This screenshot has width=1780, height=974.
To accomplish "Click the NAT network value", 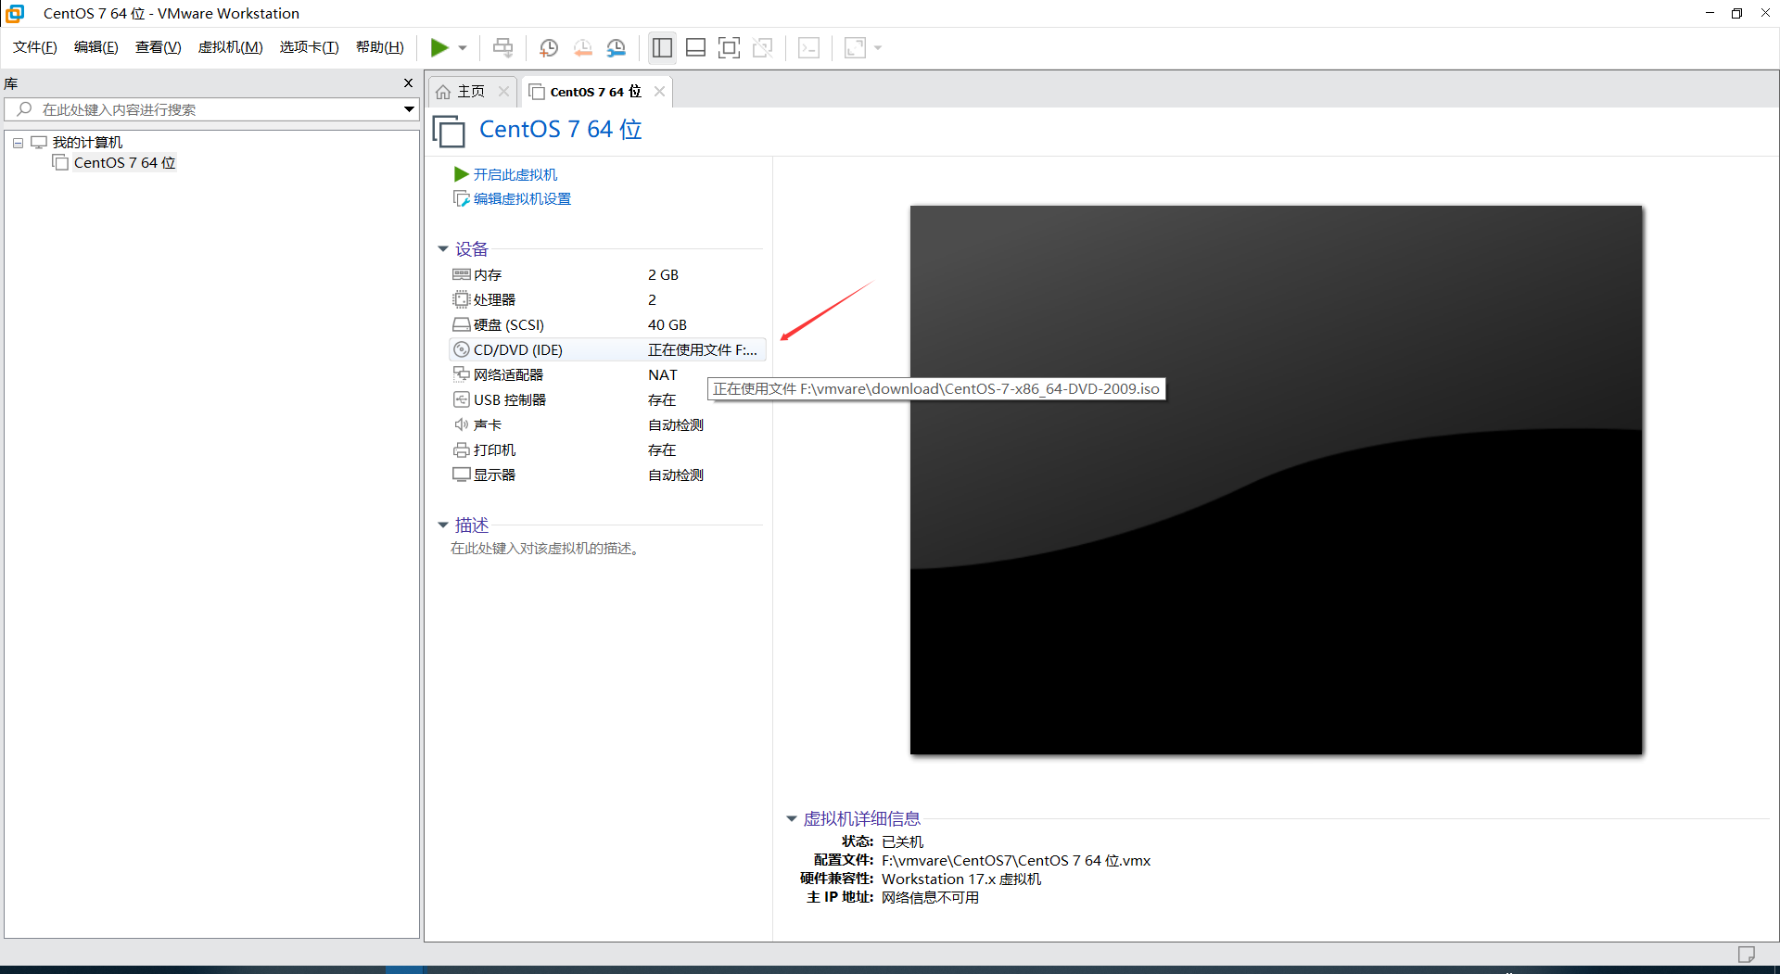I will coord(663,374).
